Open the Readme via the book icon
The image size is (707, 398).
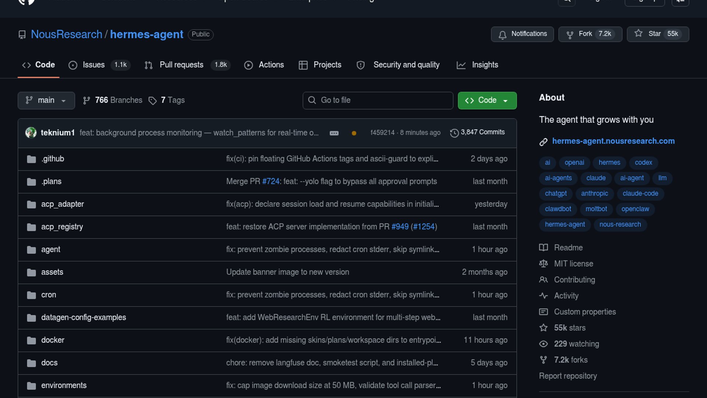pyautogui.click(x=544, y=247)
